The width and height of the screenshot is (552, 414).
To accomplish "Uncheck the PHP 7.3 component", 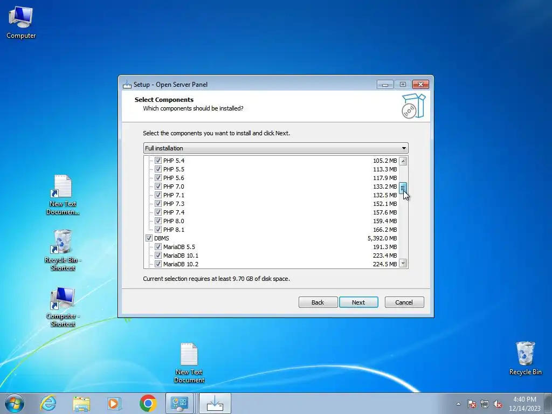I will click(158, 203).
